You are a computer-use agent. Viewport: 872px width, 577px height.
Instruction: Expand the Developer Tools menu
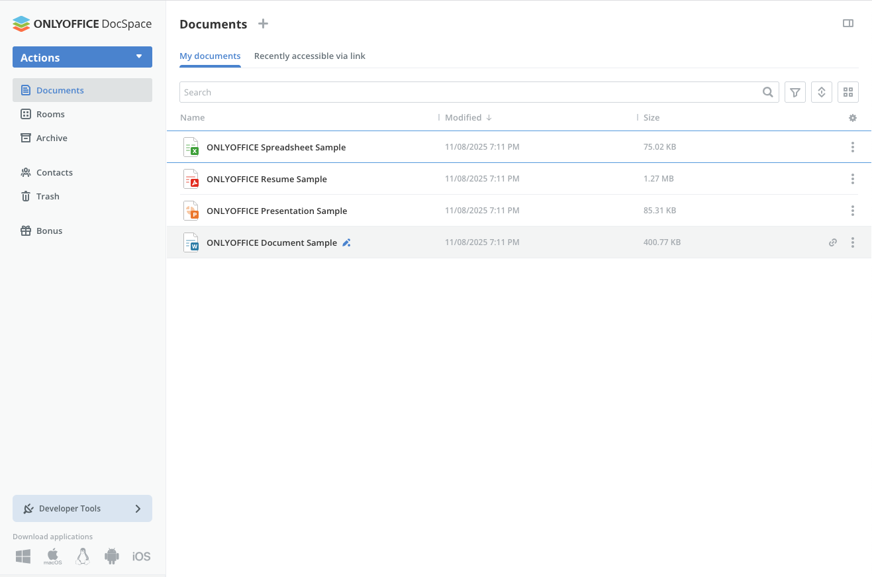point(82,509)
